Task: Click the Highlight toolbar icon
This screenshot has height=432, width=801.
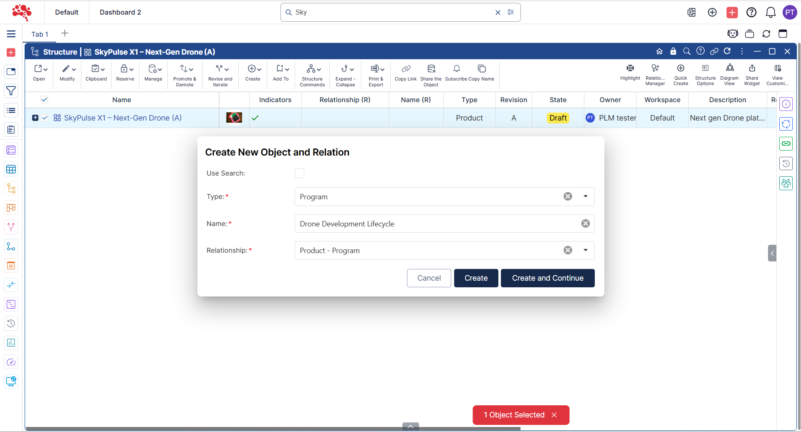Action: [x=630, y=68]
